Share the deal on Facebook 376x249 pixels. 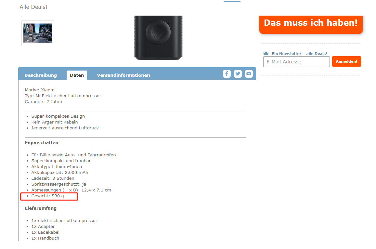pos(227,74)
